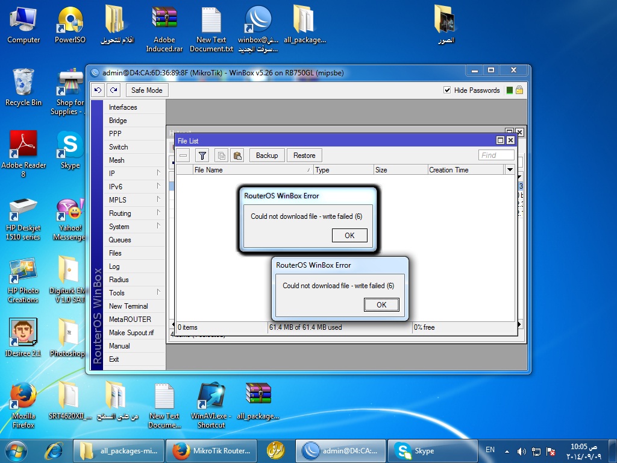Open the Computer desktop icon
Screen dimensions: 617x463
tap(23, 25)
